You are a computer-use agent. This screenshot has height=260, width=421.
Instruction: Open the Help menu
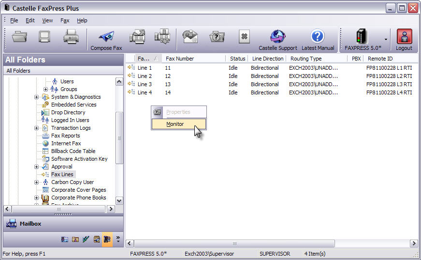(82, 20)
